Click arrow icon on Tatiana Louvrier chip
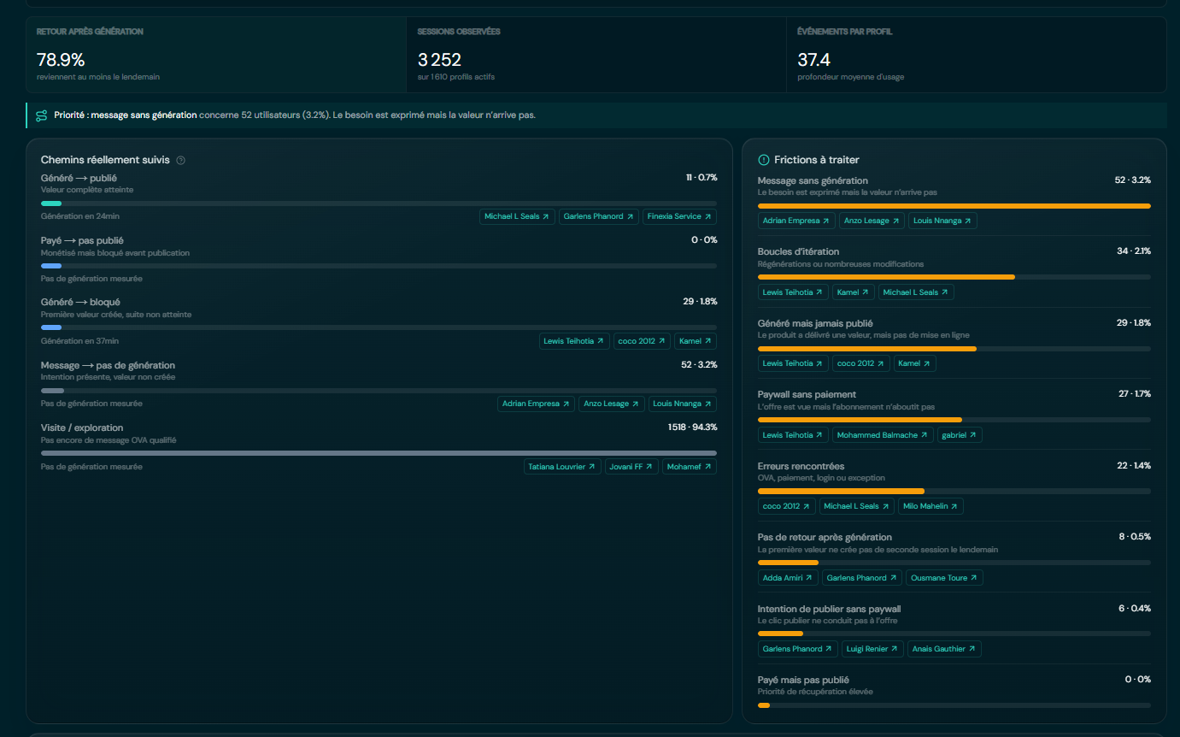This screenshot has height=737, width=1180. pyautogui.click(x=591, y=467)
